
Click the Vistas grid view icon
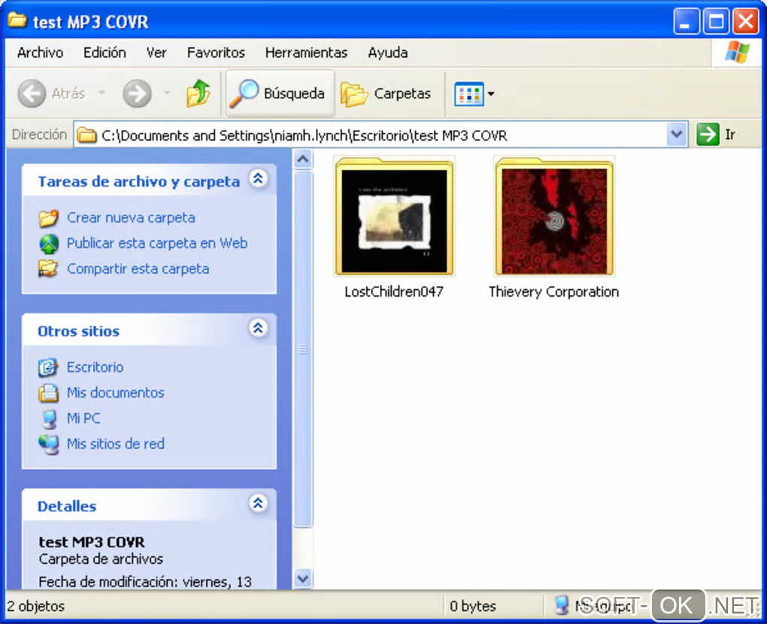pos(468,94)
